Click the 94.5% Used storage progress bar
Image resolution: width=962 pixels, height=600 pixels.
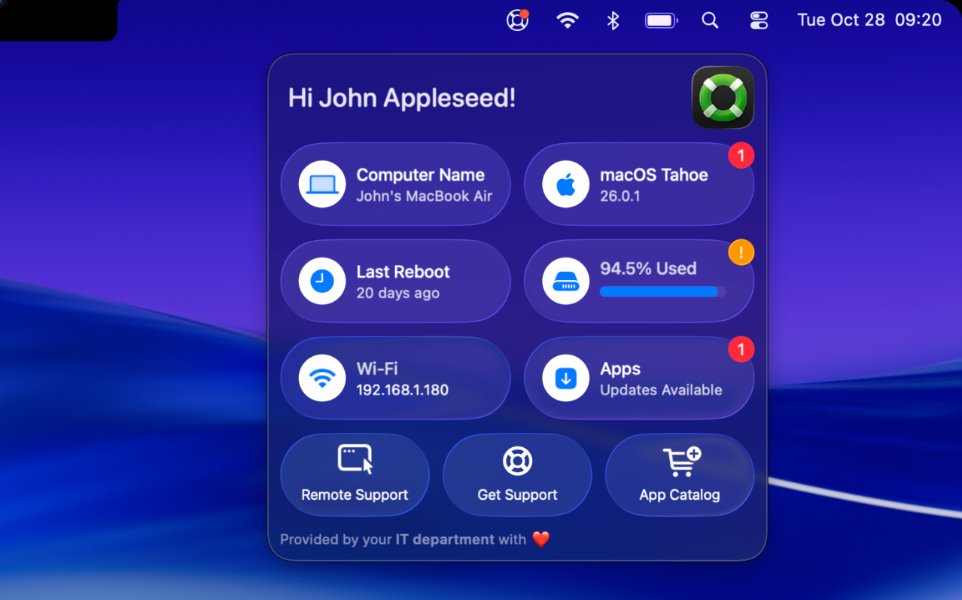662,291
